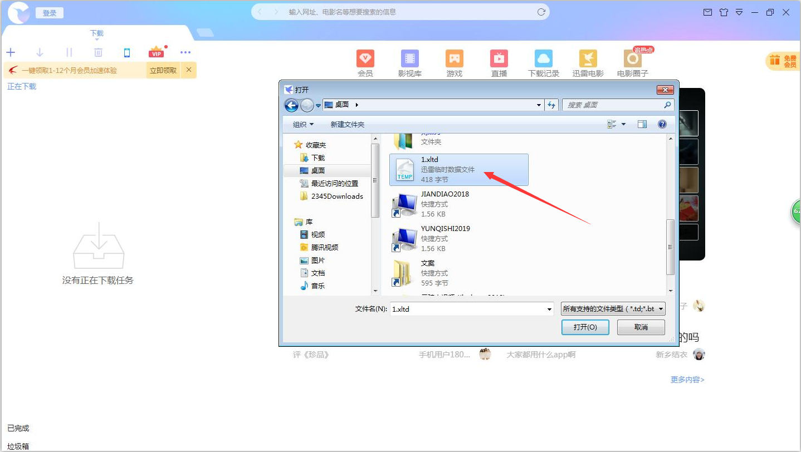Click the browser forward arrow
This screenshot has height=452, width=801.
(x=275, y=12)
